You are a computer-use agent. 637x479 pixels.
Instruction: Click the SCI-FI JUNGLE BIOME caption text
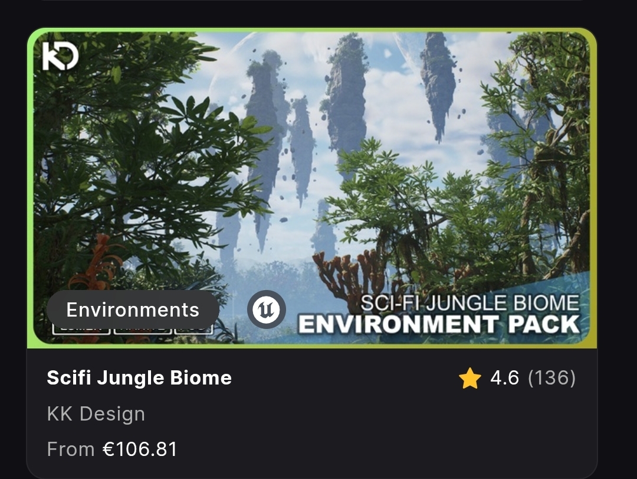point(469,303)
